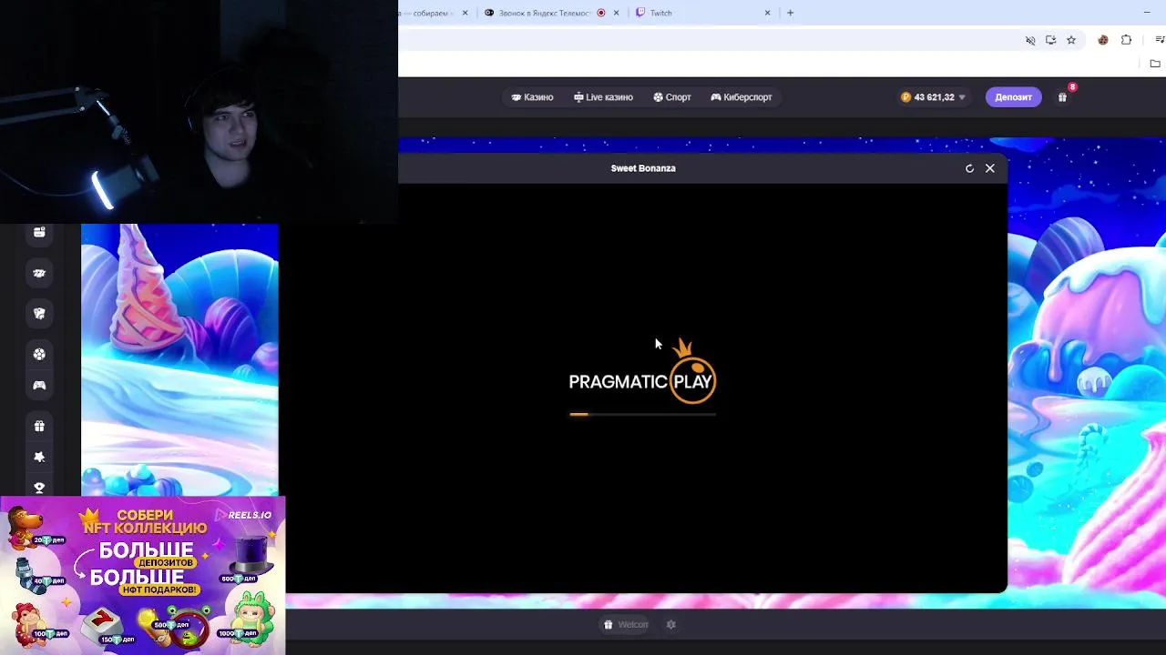Open the bookmarks folder icon

(1155, 64)
